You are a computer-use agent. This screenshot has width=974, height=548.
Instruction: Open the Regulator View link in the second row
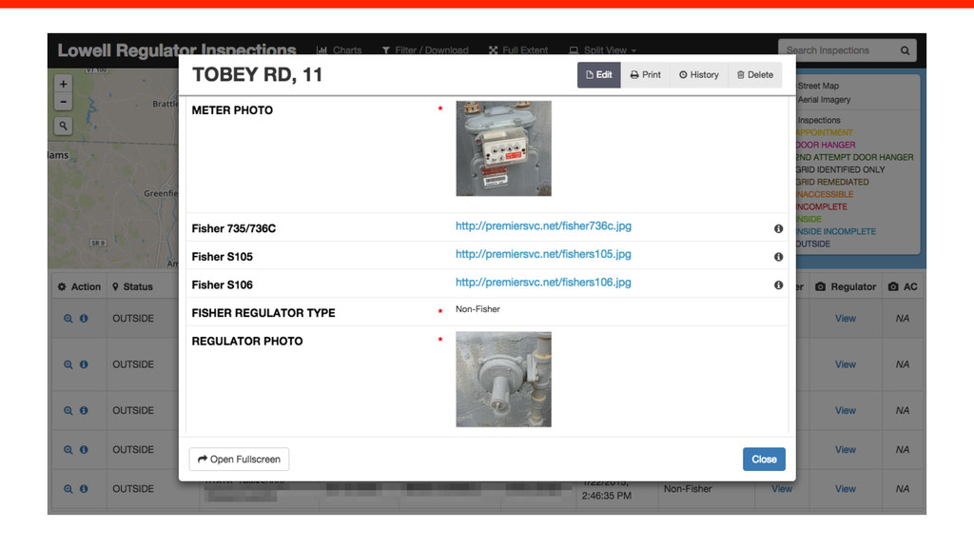[x=845, y=364]
